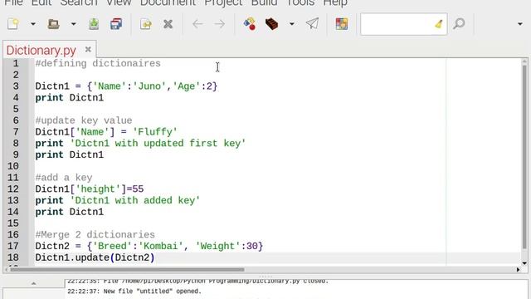Click the string 'Dictn1 with added key'
The width and height of the screenshot is (531, 299).
134,200
